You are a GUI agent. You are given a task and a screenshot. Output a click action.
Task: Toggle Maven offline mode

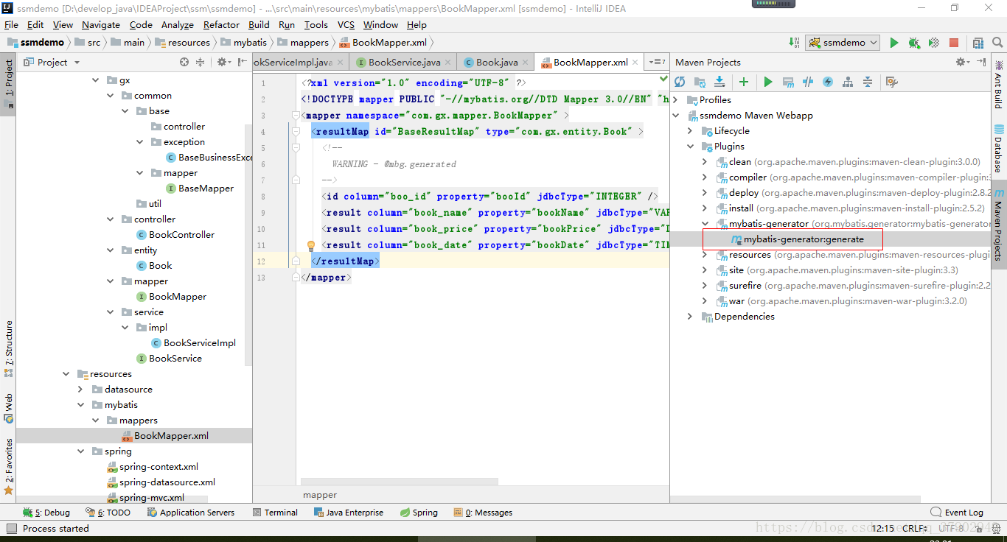(x=808, y=82)
